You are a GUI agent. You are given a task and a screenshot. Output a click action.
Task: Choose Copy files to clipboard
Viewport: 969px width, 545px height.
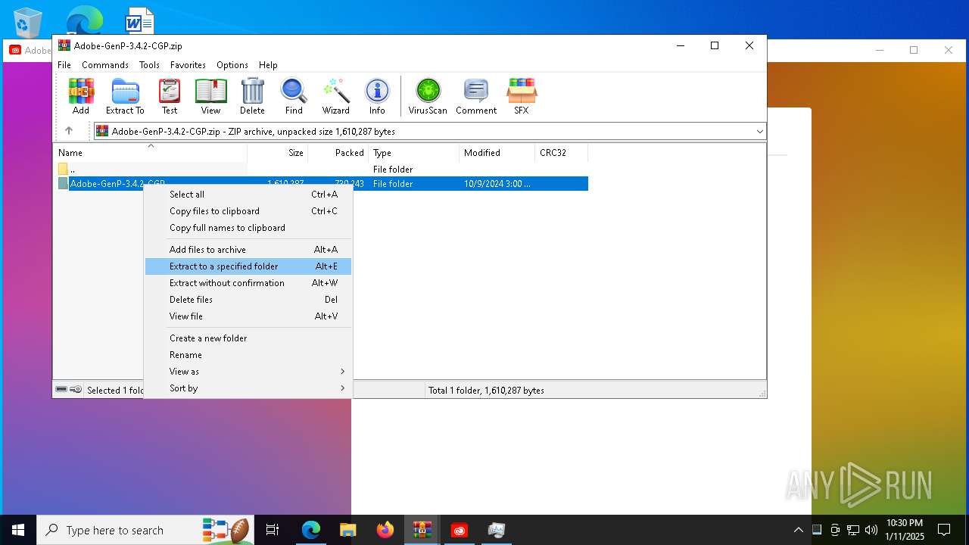(248, 211)
